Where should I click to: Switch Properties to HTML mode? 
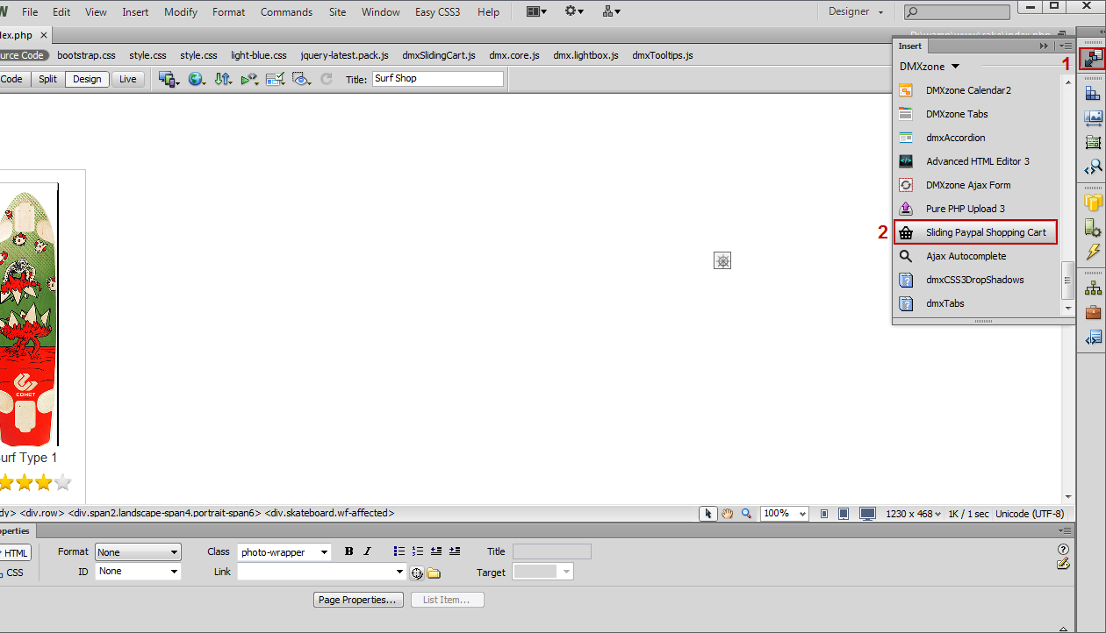(x=15, y=553)
